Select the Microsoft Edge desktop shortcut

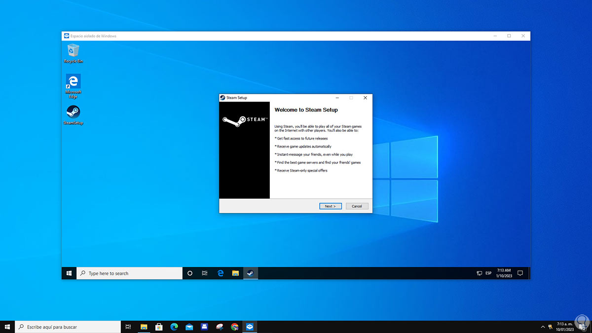click(x=73, y=86)
